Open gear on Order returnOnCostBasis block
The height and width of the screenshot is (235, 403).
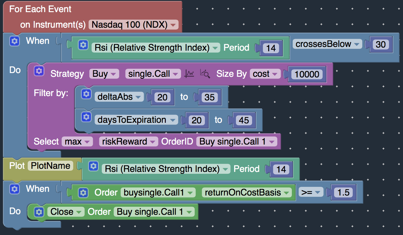(83, 193)
